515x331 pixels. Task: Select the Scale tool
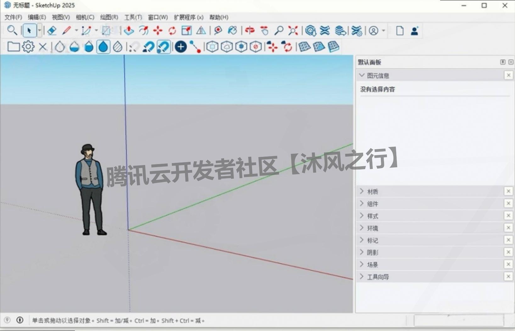click(x=187, y=31)
